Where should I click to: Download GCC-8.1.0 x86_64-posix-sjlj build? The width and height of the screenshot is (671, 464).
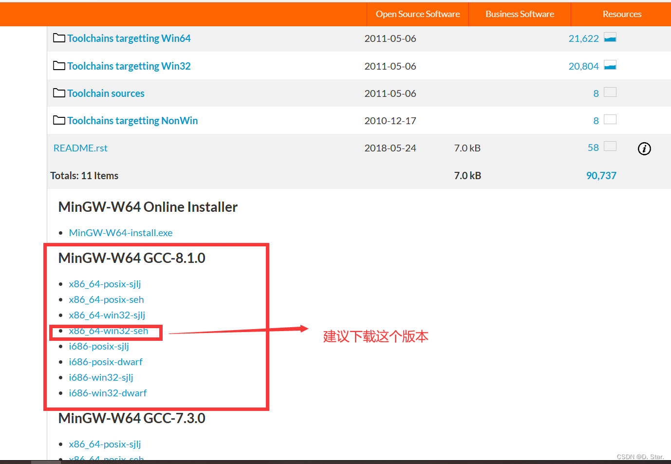pos(105,284)
